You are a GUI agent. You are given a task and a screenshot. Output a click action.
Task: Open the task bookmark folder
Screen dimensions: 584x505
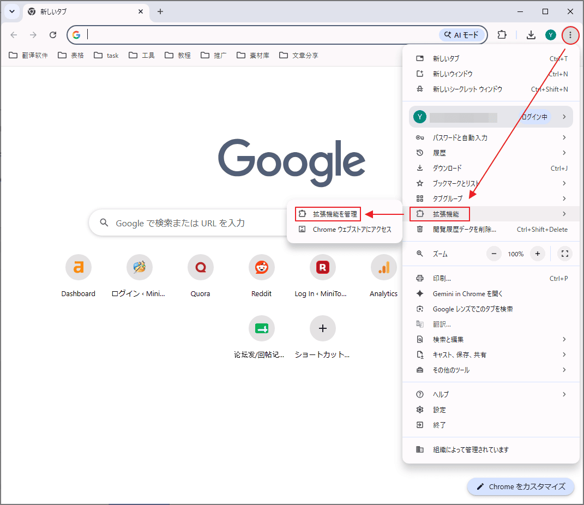pyautogui.click(x=106, y=56)
